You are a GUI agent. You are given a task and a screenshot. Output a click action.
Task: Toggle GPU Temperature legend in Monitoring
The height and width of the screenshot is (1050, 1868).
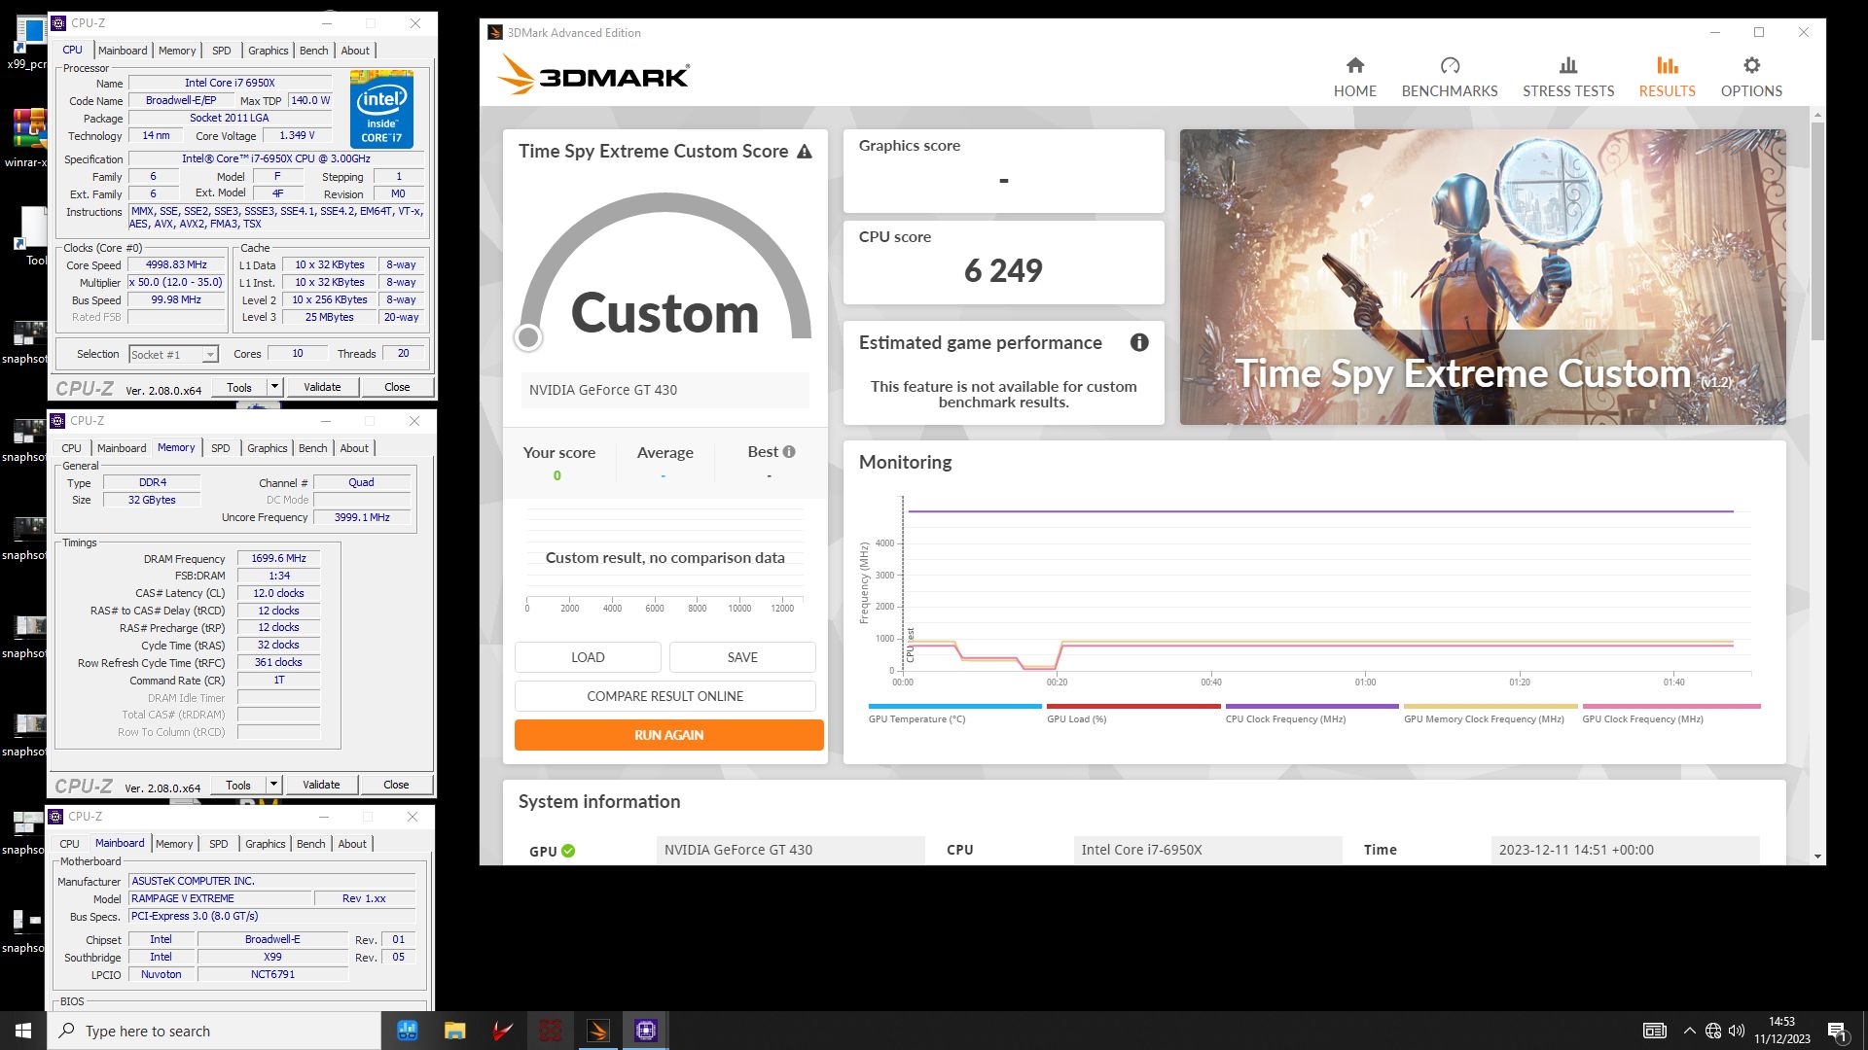click(x=954, y=714)
